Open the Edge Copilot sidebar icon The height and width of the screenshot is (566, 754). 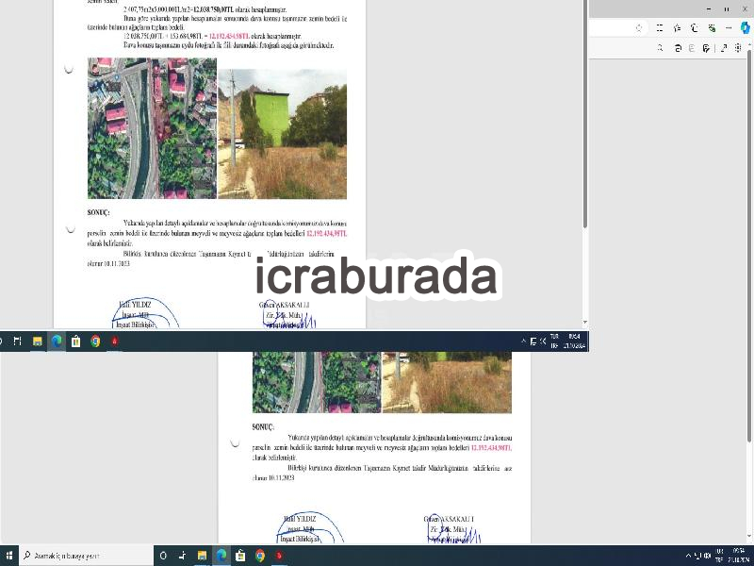746,28
